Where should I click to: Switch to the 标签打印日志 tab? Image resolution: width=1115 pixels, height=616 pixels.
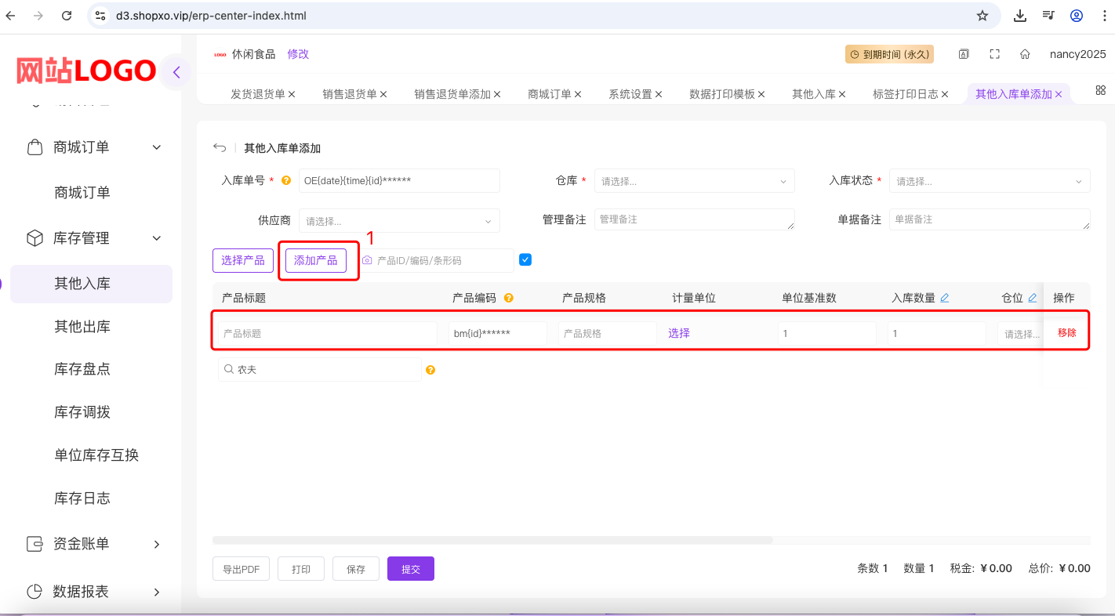906,94
